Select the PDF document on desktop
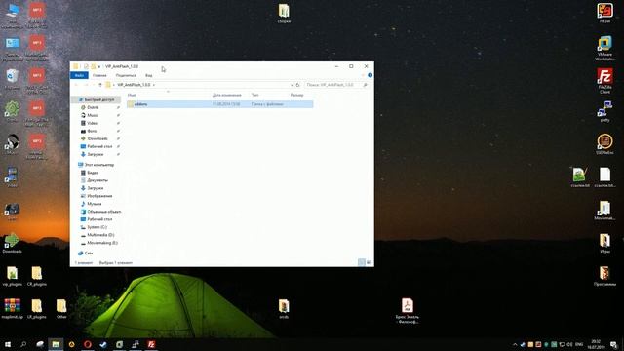The height and width of the screenshot is (351, 624). coord(408,311)
